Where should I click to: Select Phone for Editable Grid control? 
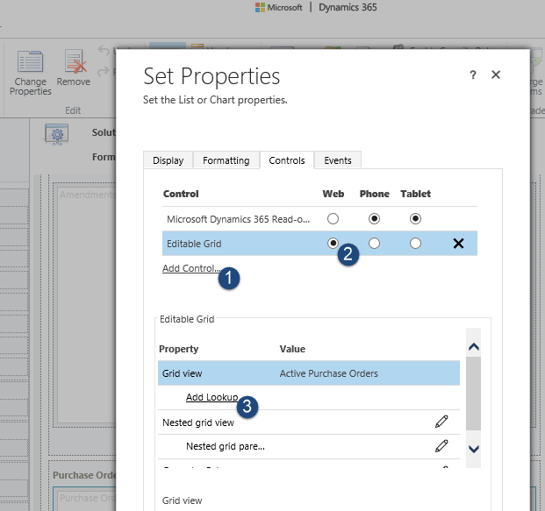tap(374, 243)
